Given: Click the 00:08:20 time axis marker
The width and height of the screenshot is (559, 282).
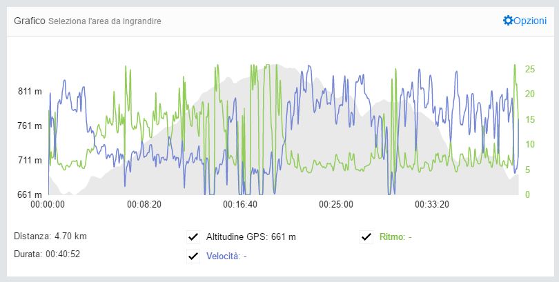Looking at the screenshot, I should coord(144,204).
